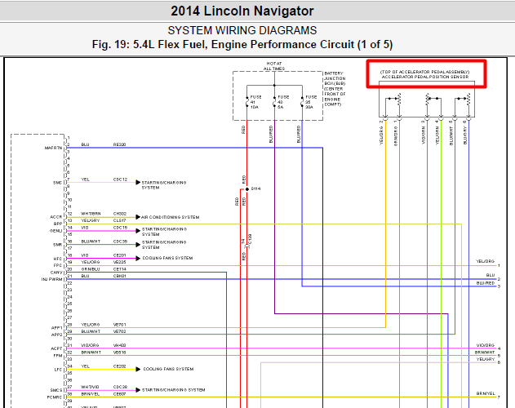Click the "PCMRC" pin name
The image size is (515, 408).
(55, 397)
